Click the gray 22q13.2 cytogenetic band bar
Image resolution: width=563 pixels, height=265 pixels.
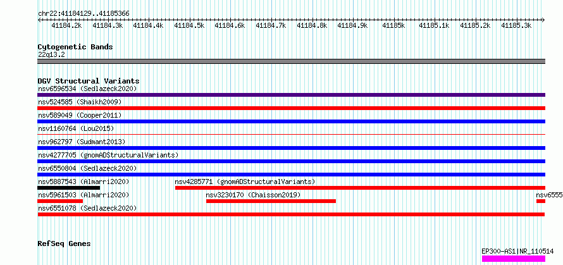tap(291, 61)
